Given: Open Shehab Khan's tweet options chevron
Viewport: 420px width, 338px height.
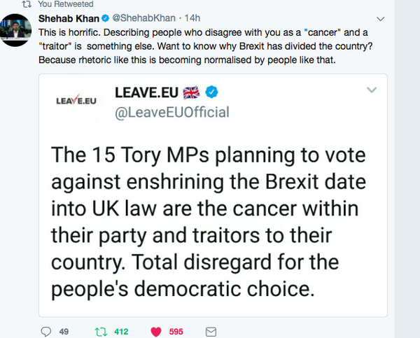Looking at the screenshot, I should [380, 18].
